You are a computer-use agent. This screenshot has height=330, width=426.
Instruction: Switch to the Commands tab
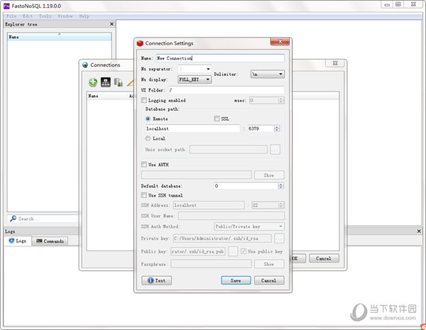[x=50, y=241]
